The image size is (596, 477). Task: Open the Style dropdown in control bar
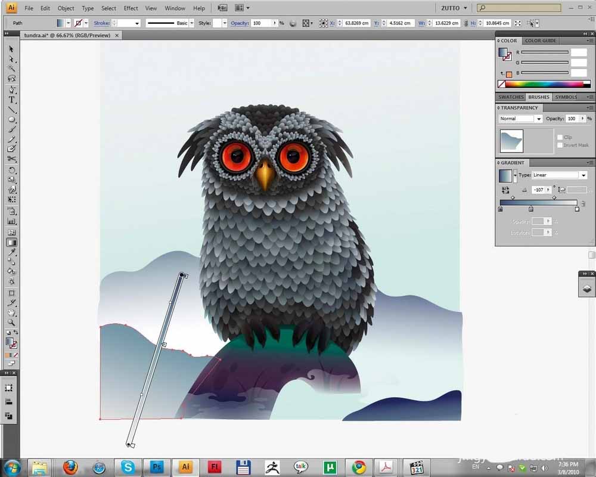click(225, 23)
